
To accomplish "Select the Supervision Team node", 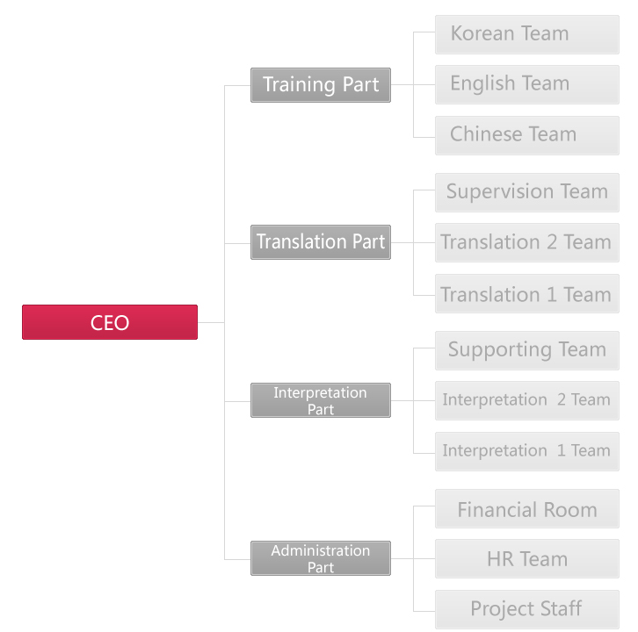I will pos(527,192).
